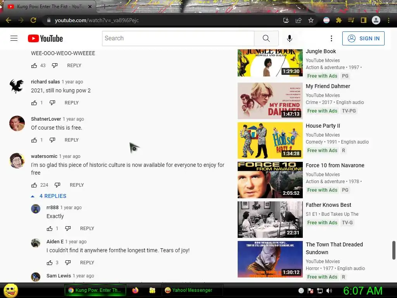The image size is (397, 298).
Task: Click the network tray icon
Action: coord(320,291)
